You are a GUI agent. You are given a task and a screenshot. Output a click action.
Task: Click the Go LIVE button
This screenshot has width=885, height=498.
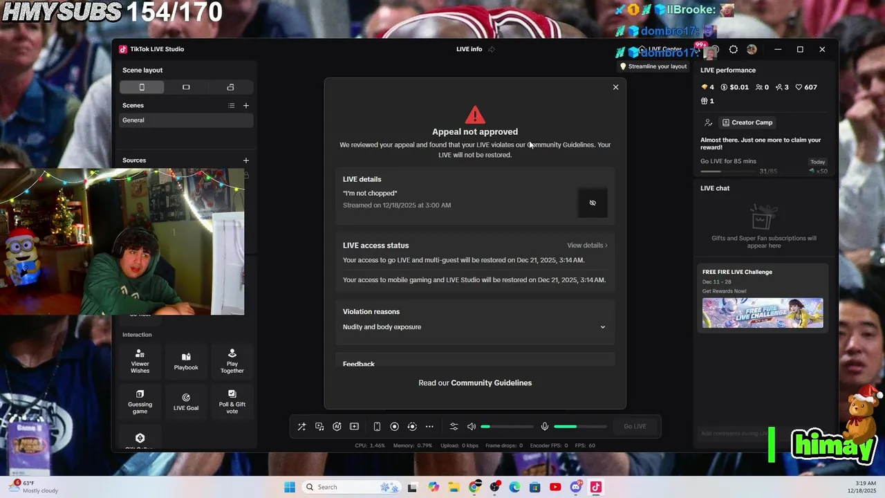(635, 427)
